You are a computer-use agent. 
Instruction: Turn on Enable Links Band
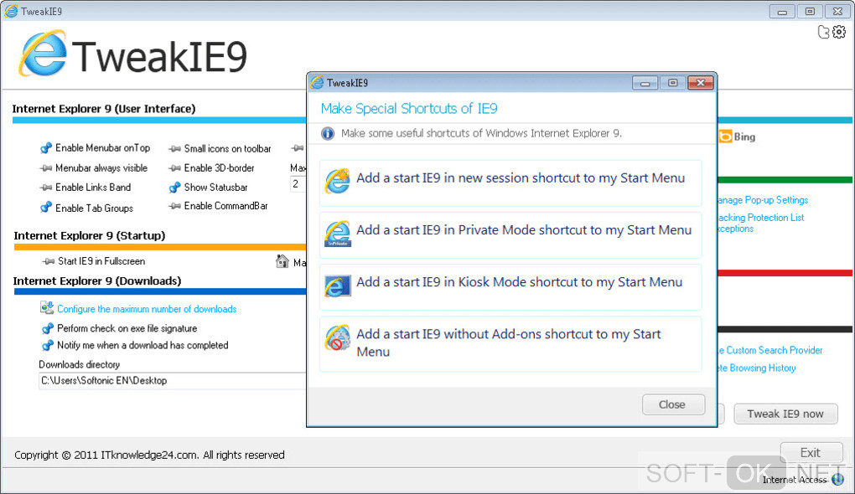(46, 188)
